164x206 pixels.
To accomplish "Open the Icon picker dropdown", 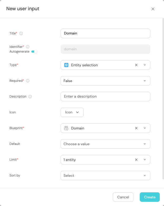I will [x=72, y=112].
